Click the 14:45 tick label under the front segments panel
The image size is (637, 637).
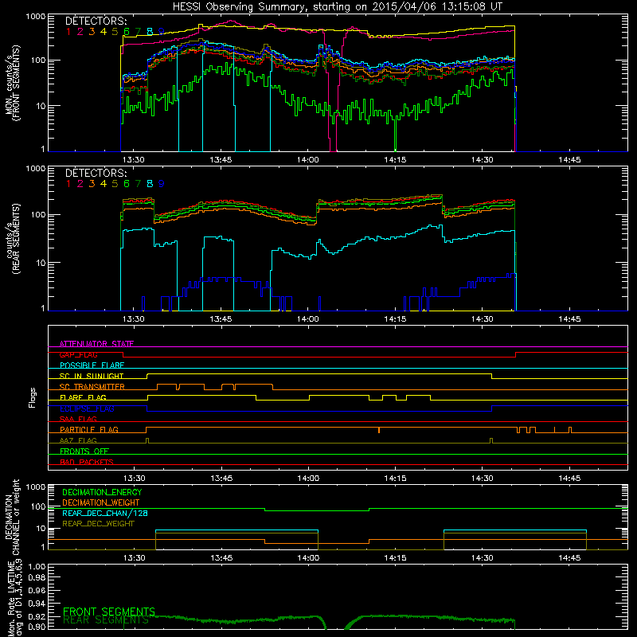click(569, 160)
